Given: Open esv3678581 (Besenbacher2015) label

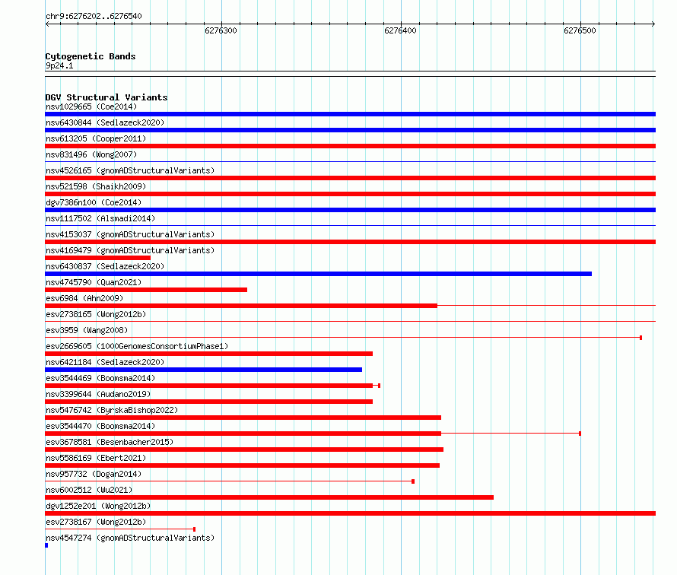Looking at the screenshot, I should click(110, 442).
